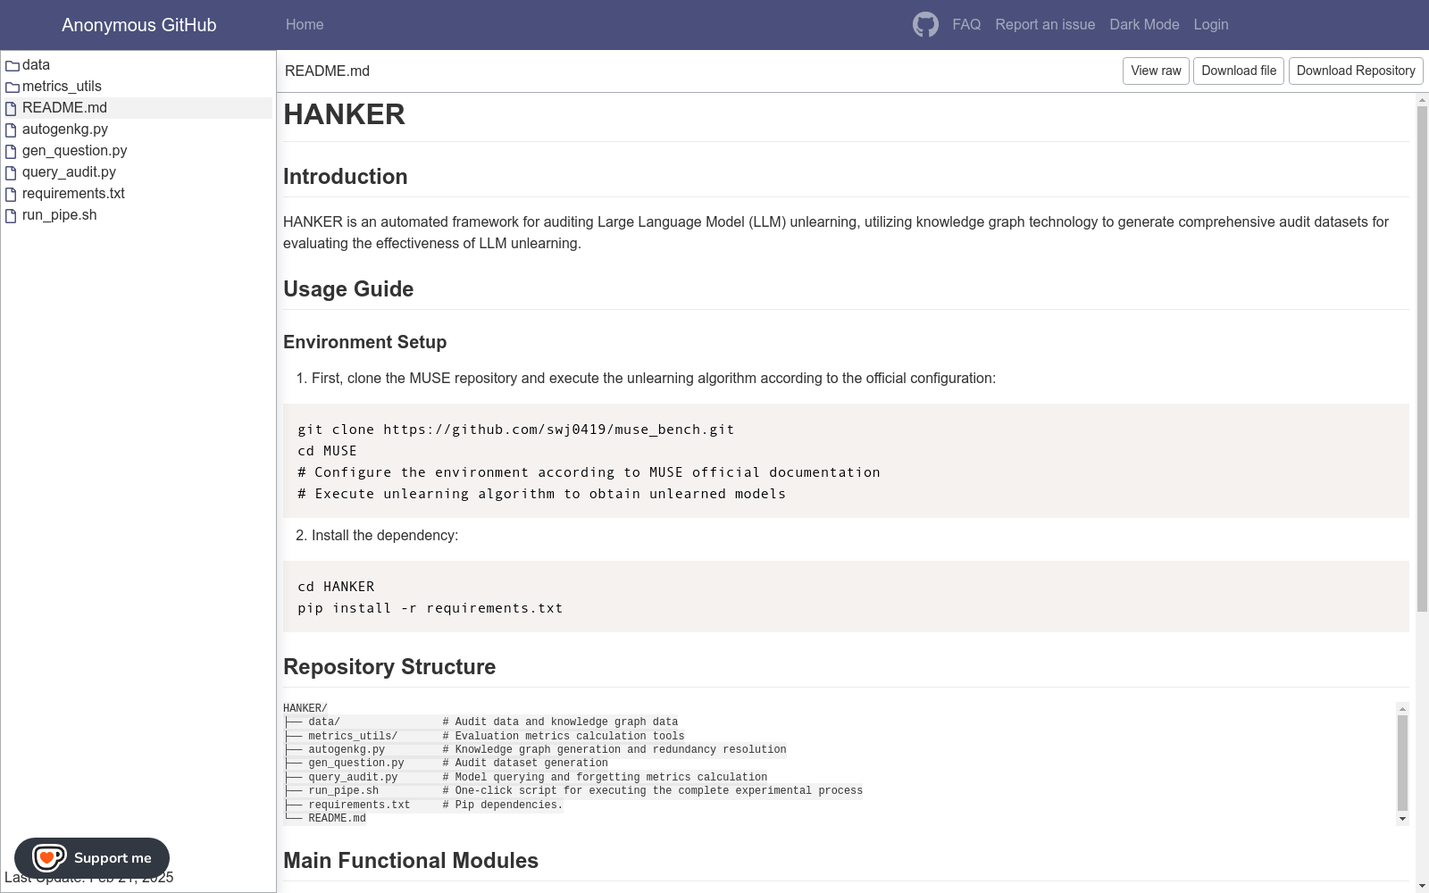Open run_pipe.sh from the file tree
The width and height of the screenshot is (1429, 893).
pyautogui.click(x=59, y=214)
